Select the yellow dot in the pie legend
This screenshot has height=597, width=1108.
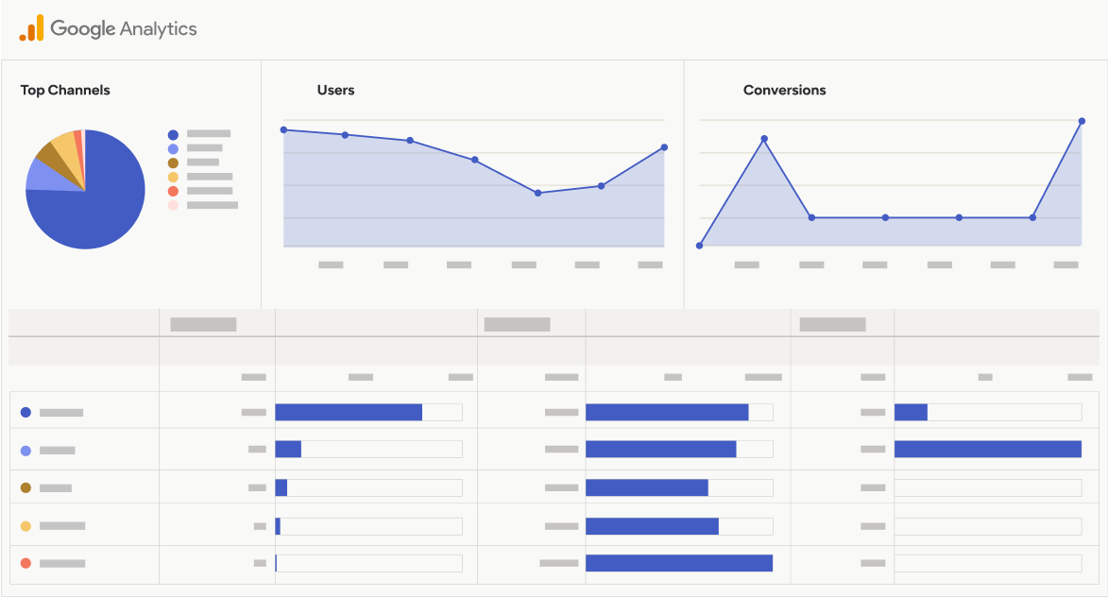click(173, 177)
